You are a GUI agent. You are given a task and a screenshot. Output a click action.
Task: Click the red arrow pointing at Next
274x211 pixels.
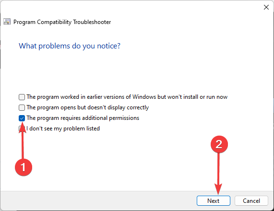tap(218, 174)
